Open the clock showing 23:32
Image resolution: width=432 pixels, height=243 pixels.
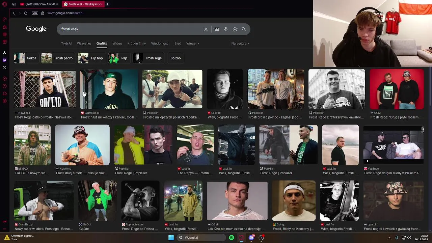(x=421, y=238)
